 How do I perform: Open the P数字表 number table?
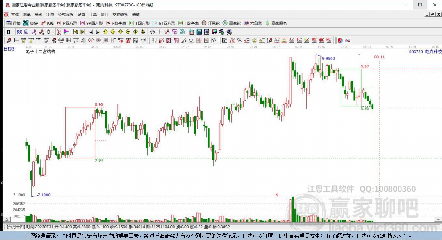116,23
